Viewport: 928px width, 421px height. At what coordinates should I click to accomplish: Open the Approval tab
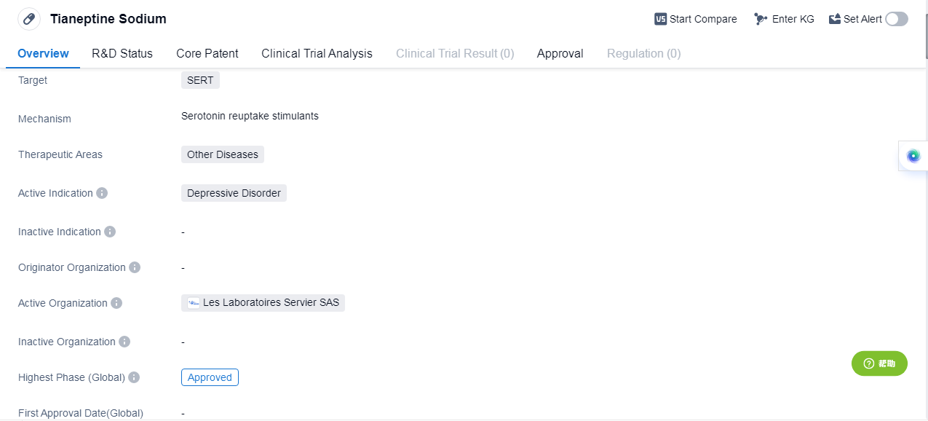pos(560,53)
